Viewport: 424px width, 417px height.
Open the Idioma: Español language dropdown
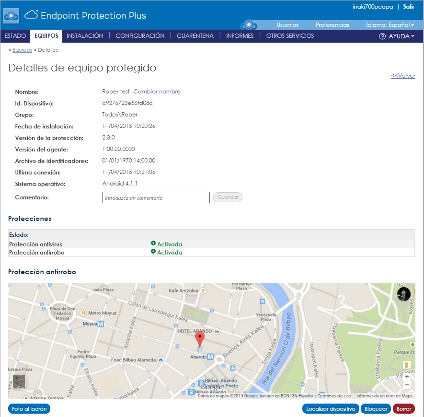tap(390, 25)
